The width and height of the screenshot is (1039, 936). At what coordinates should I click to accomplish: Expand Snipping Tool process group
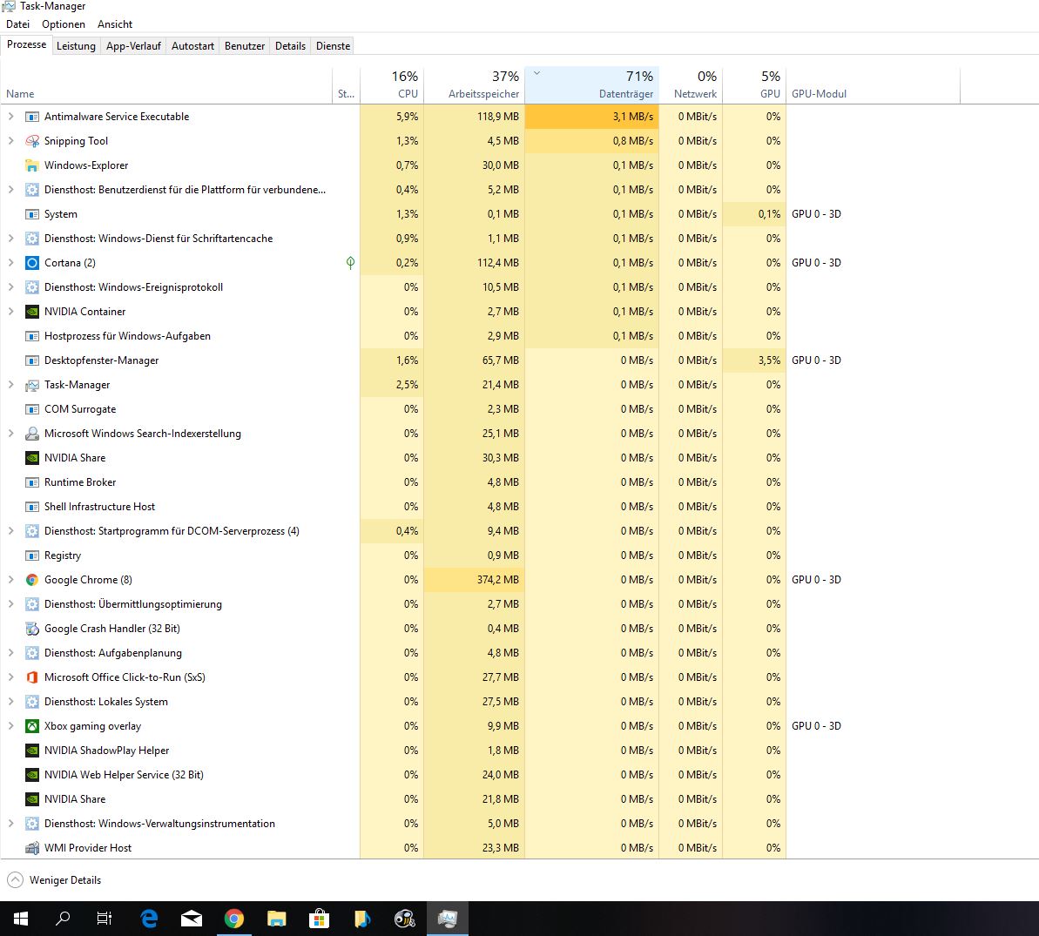pyautogui.click(x=10, y=141)
